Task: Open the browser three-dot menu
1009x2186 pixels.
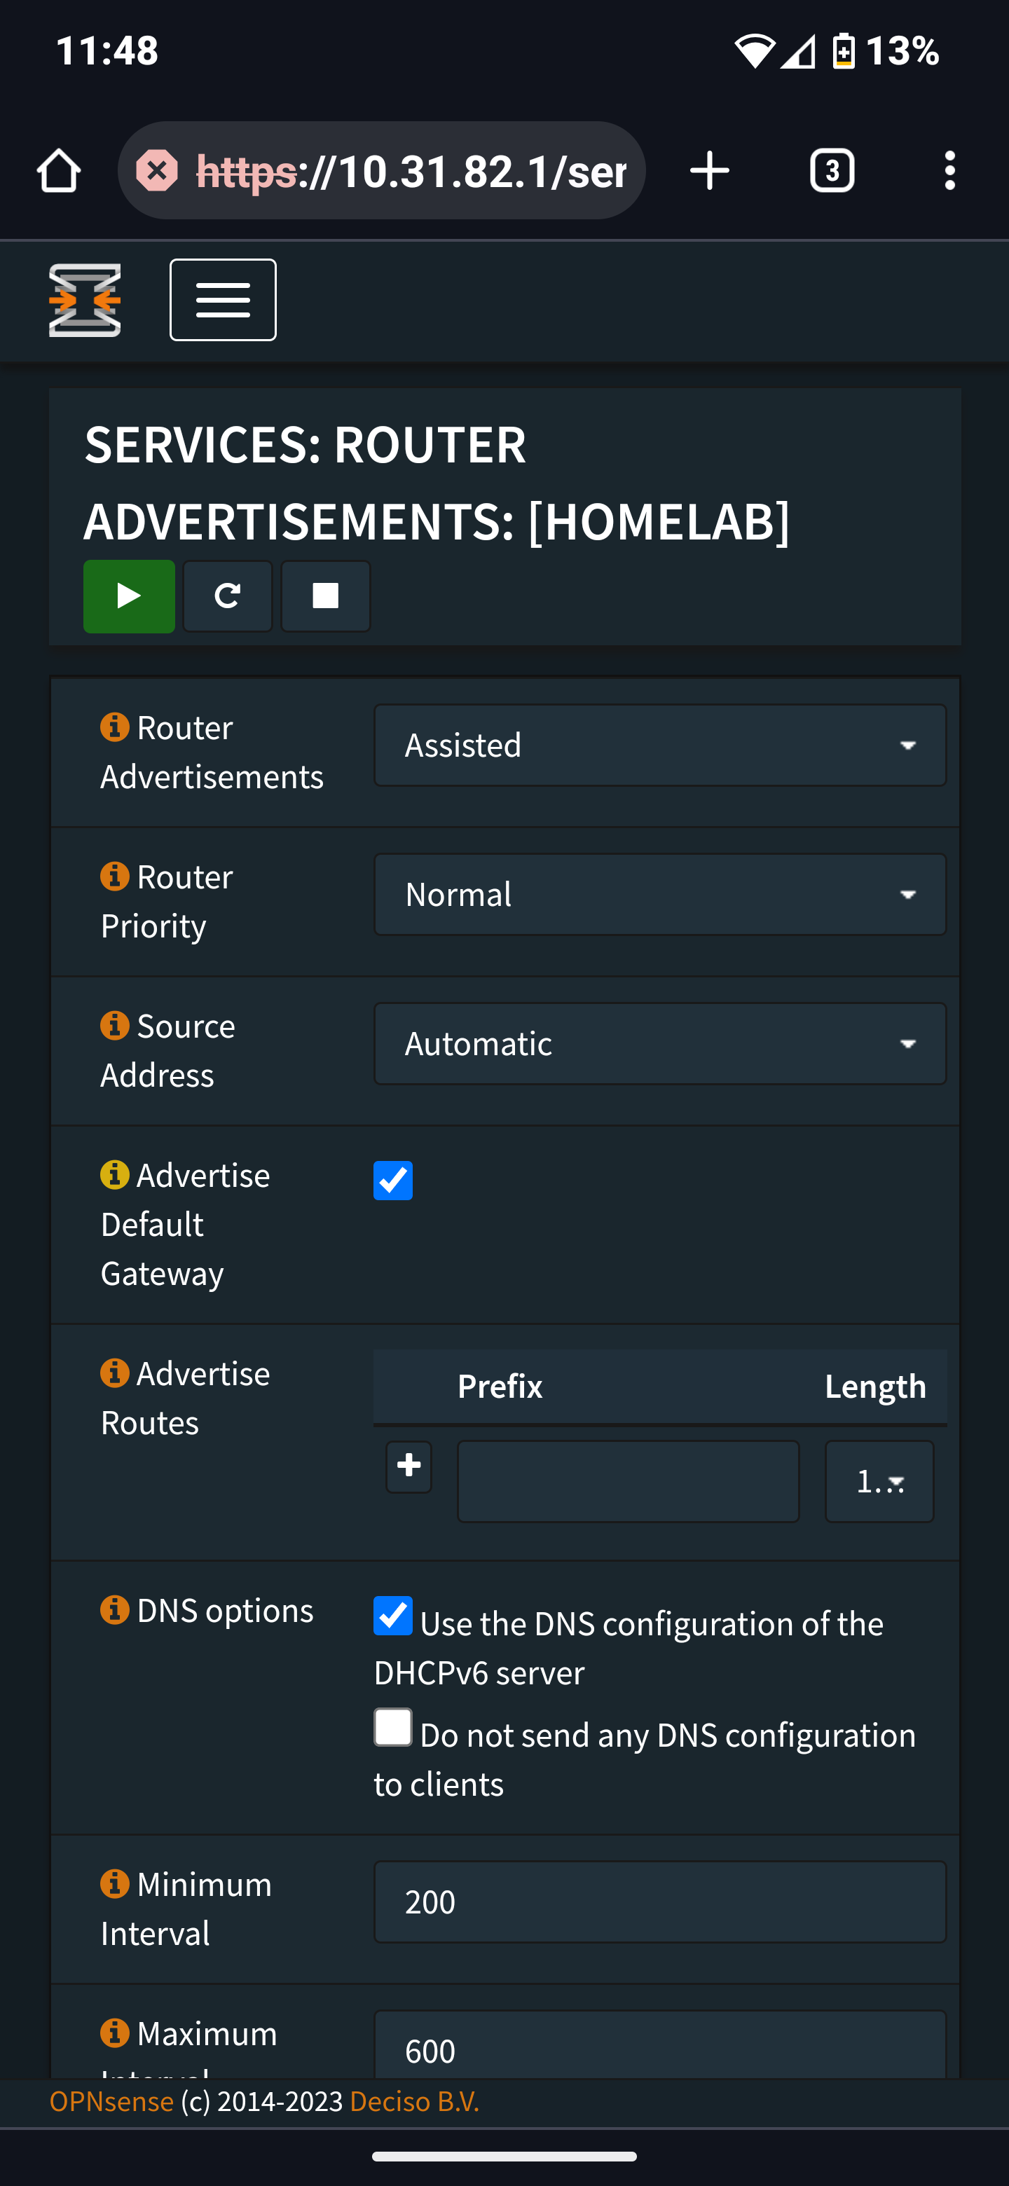Action: click(949, 170)
